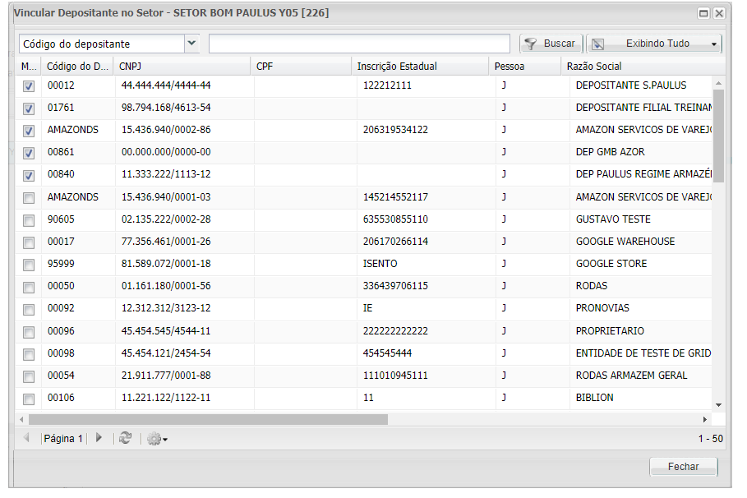Viewport: 747px width, 498px height.
Task: Uncheck depositante 00840 checkbox
Action: (29, 175)
